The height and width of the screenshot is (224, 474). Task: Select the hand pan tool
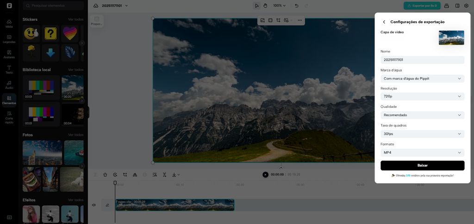tap(265, 6)
